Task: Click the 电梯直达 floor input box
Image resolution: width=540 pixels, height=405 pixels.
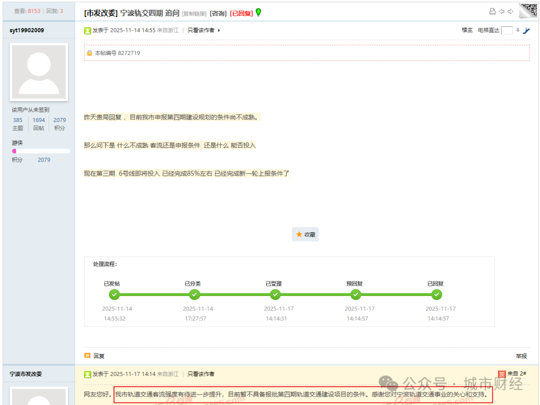Action: click(x=506, y=30)
